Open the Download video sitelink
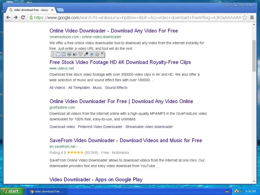 (x=62, y=127)
